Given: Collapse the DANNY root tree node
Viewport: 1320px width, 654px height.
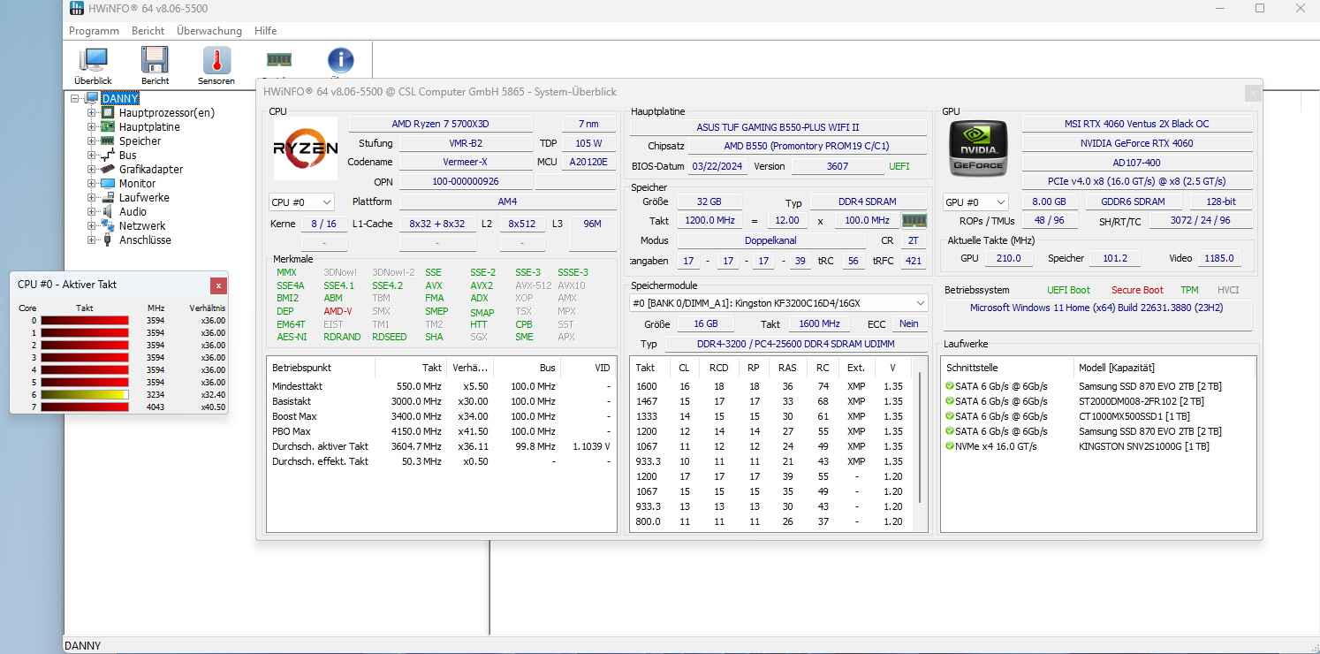Looking at the screenshot, I should pyautogui.click(x=76, y=98).
